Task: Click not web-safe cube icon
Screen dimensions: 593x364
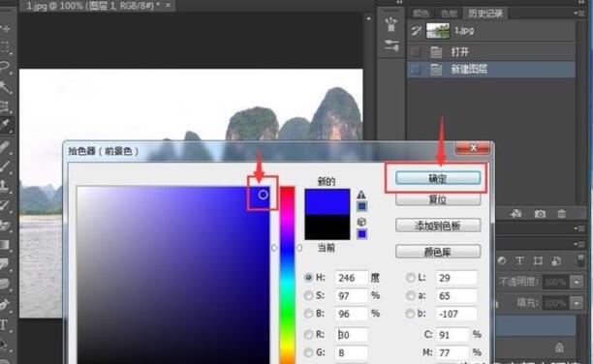Action: (x=361, y=222)
